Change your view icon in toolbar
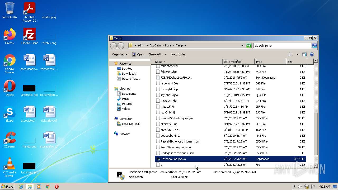 [x=291, y=54]
